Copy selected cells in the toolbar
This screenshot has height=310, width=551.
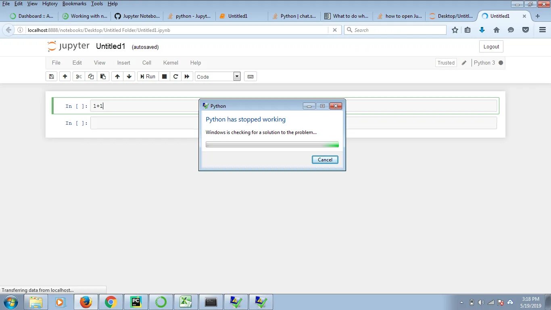point(91,76)
